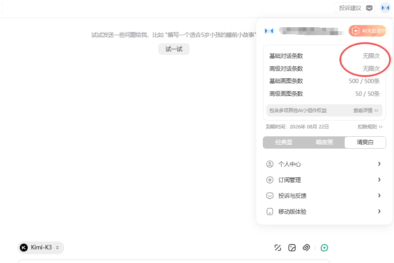Click the yen coin icon next to 订阅管理
This screenshot has width=394, height=263.
point(269,180)
